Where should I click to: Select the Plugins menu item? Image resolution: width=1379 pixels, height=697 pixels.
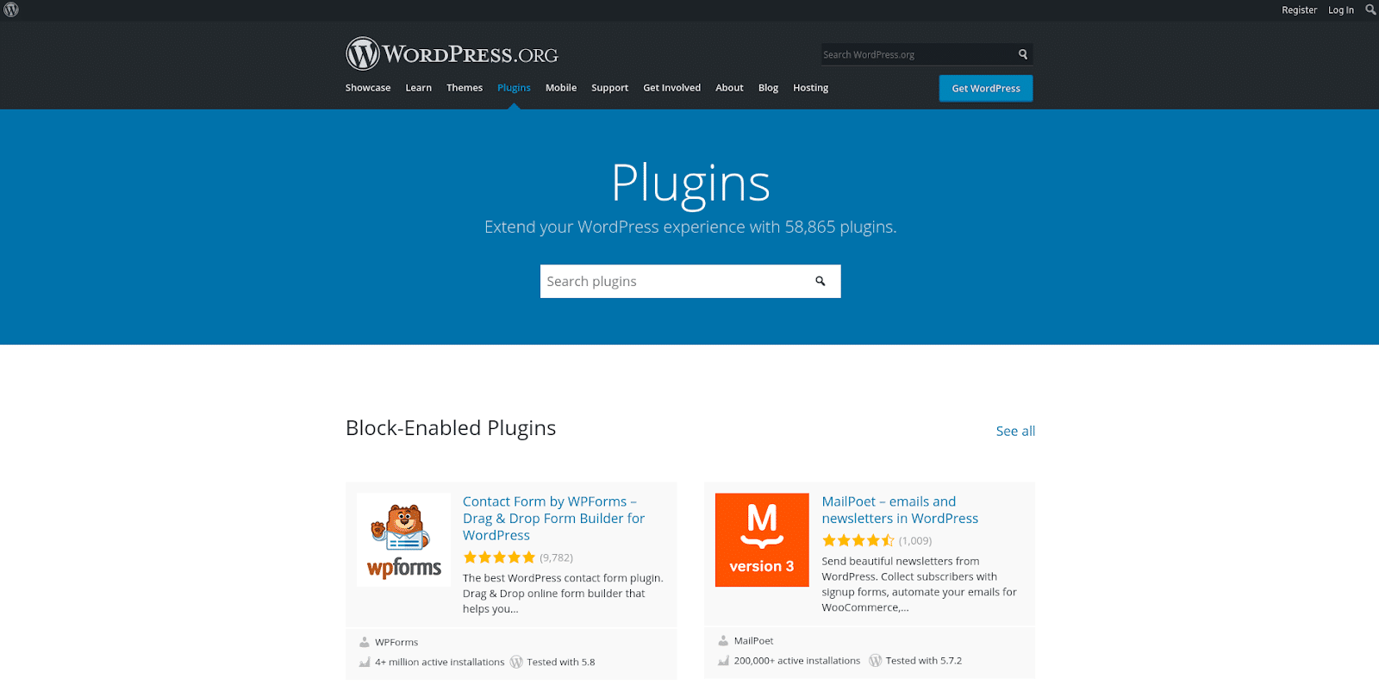(x=514, y=88)
